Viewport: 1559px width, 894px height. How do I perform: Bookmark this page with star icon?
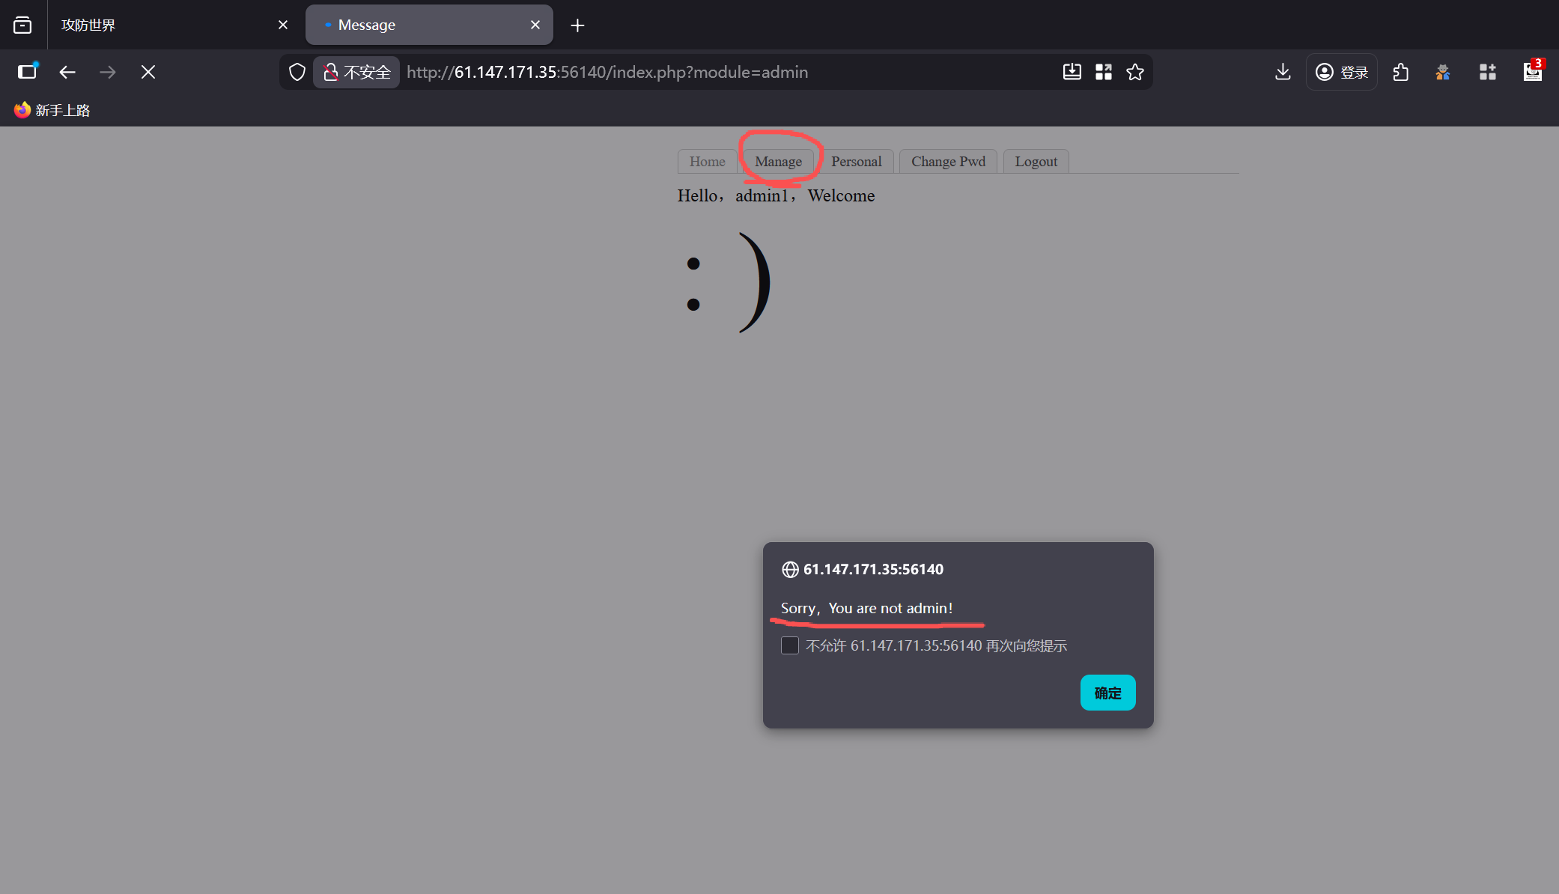click(x=1135, y=72)
